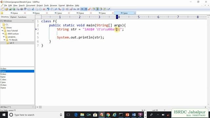Screen dimensions: 210x118
Task: Open Find with the magnifier icon
Action: pyautogui.click(x=56, y=9)
